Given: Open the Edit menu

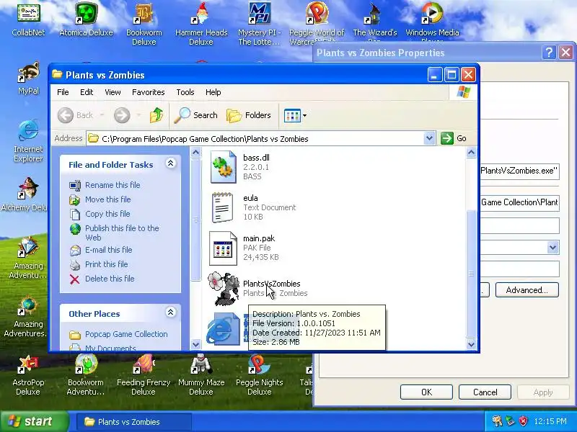Looking at the screenshot, I should (87, 92).
